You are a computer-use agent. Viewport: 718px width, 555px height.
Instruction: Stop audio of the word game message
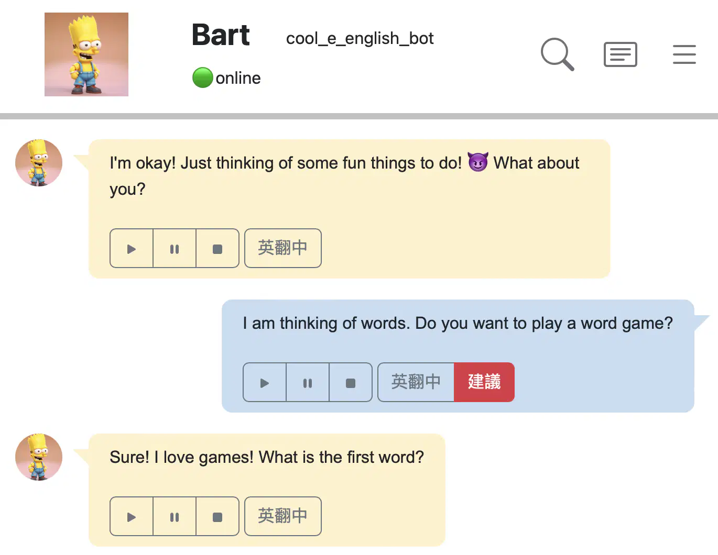[351, 383]
